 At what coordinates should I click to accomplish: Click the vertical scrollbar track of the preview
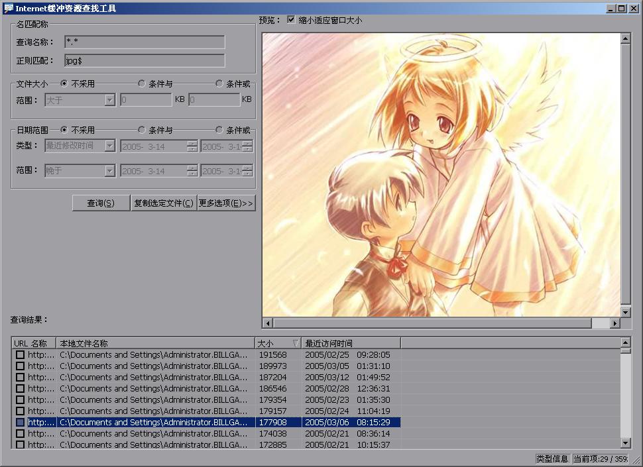[625, 176]
